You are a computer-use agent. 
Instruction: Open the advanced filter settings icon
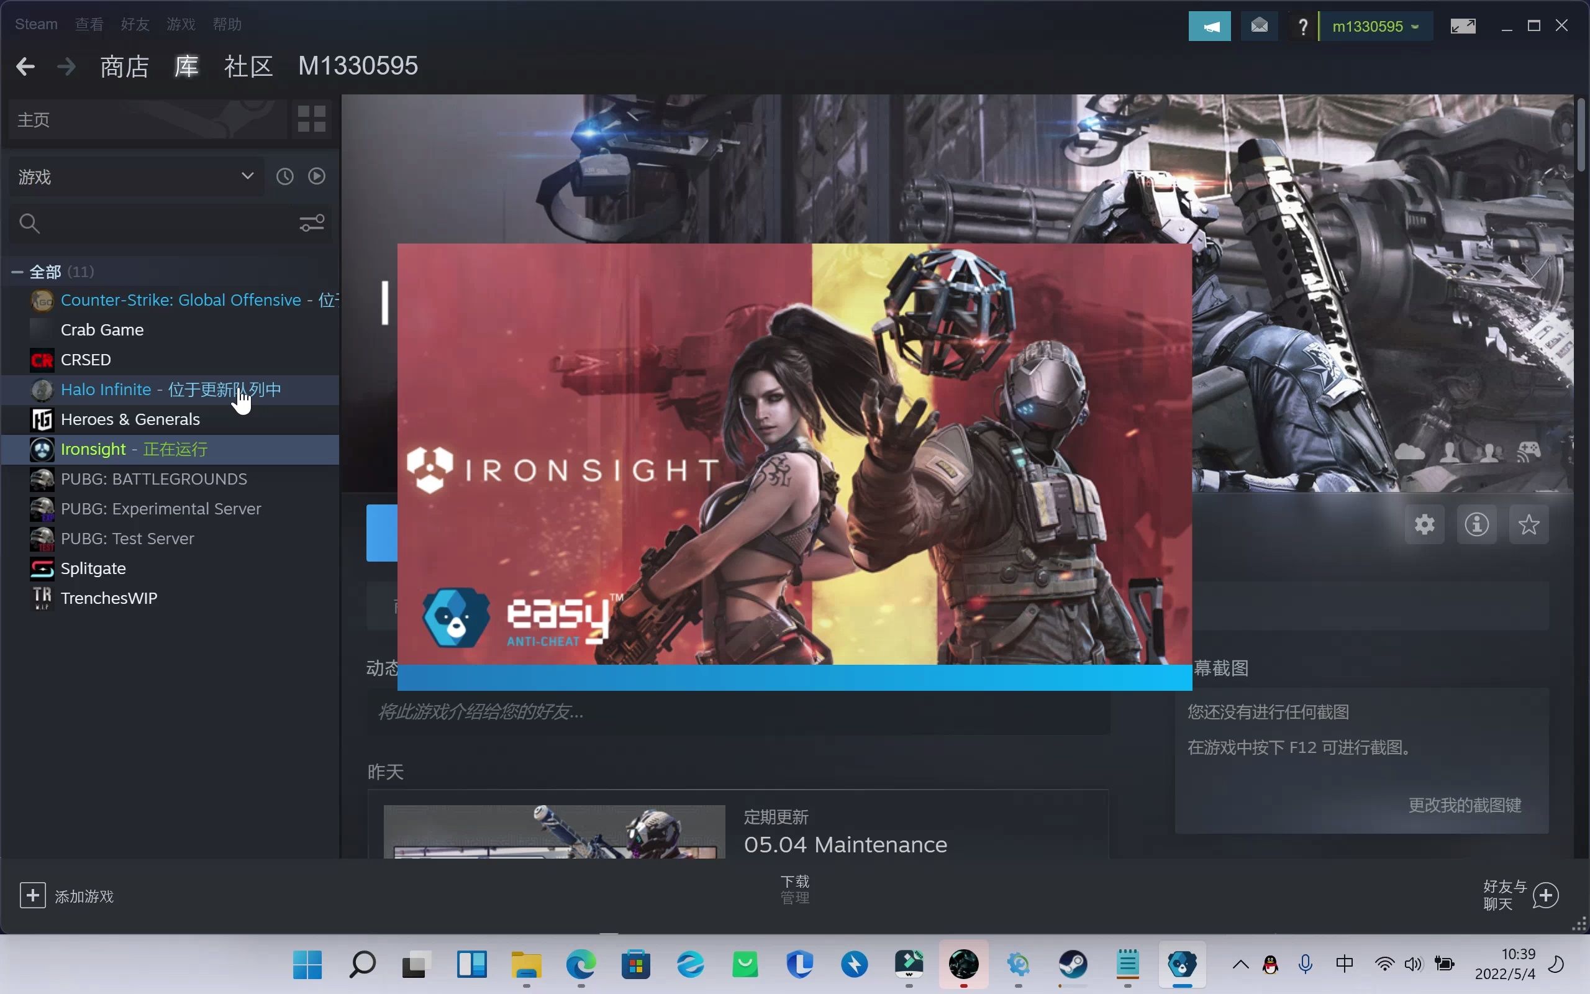click(312, 223)
